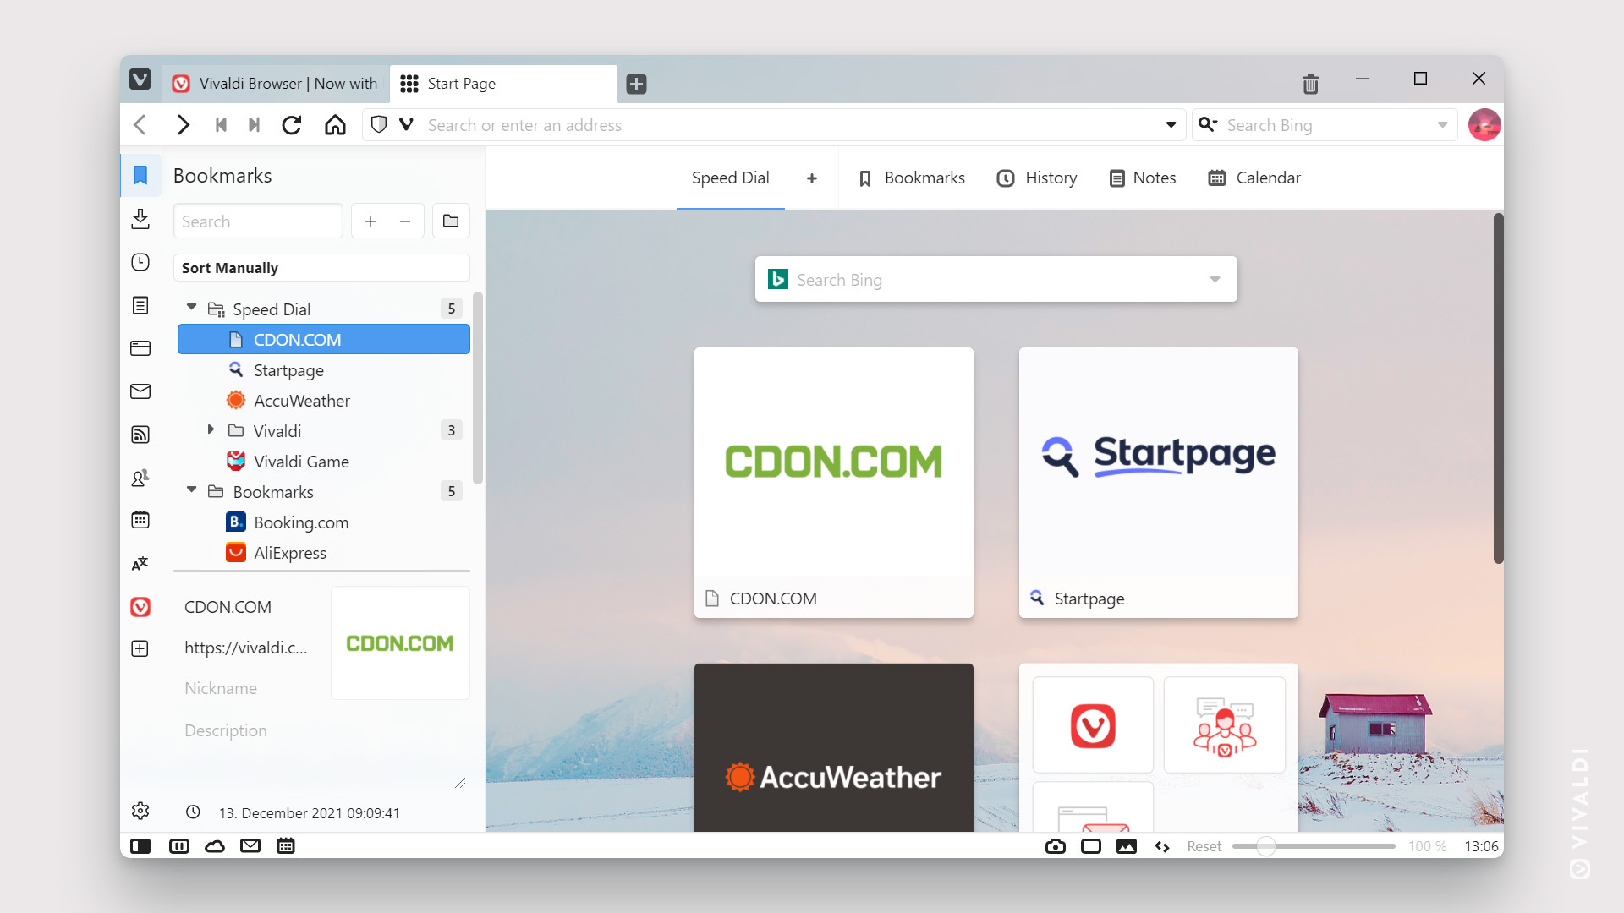Viewport: 1624px width, 913px height.
Task: Open the Notes panel in sidebar
Action: coord(140,305)
